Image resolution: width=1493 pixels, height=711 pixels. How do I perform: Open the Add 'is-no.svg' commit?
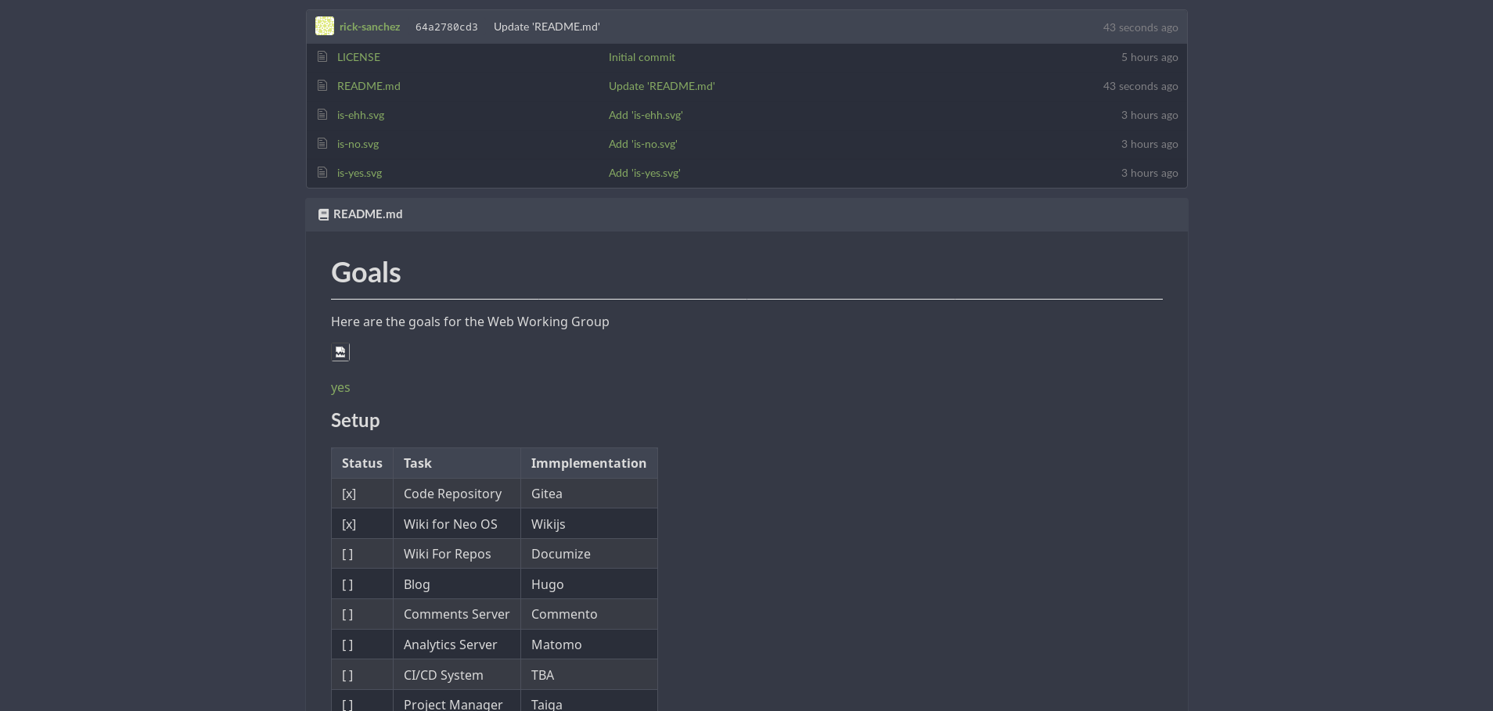[642, 144]
